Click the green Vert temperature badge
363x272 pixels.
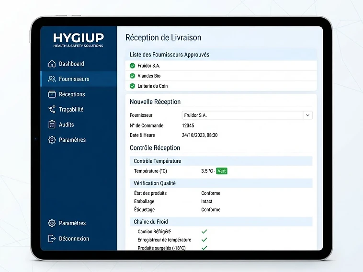click(x=222, y=171)
